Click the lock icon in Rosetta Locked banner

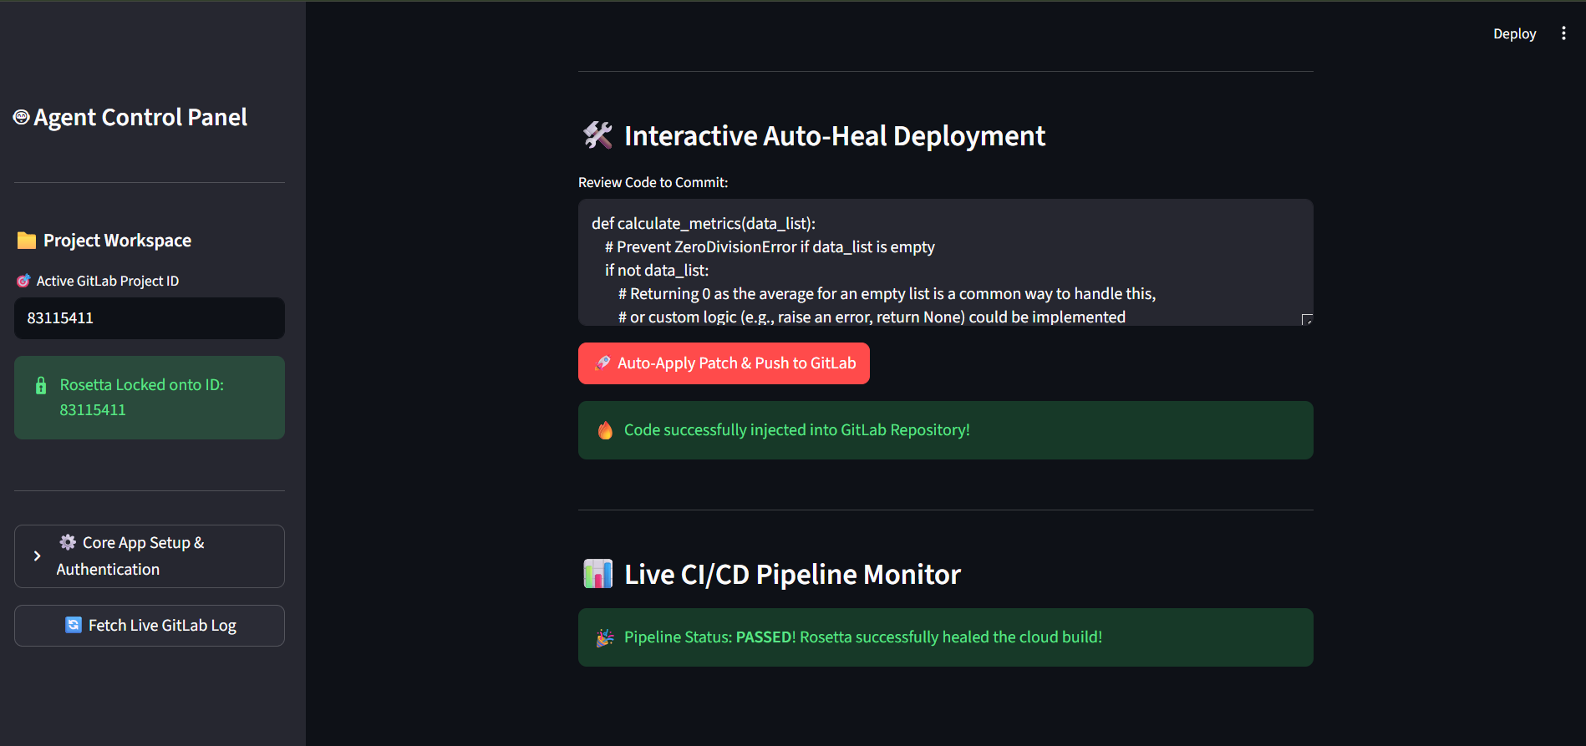[41, 385]
